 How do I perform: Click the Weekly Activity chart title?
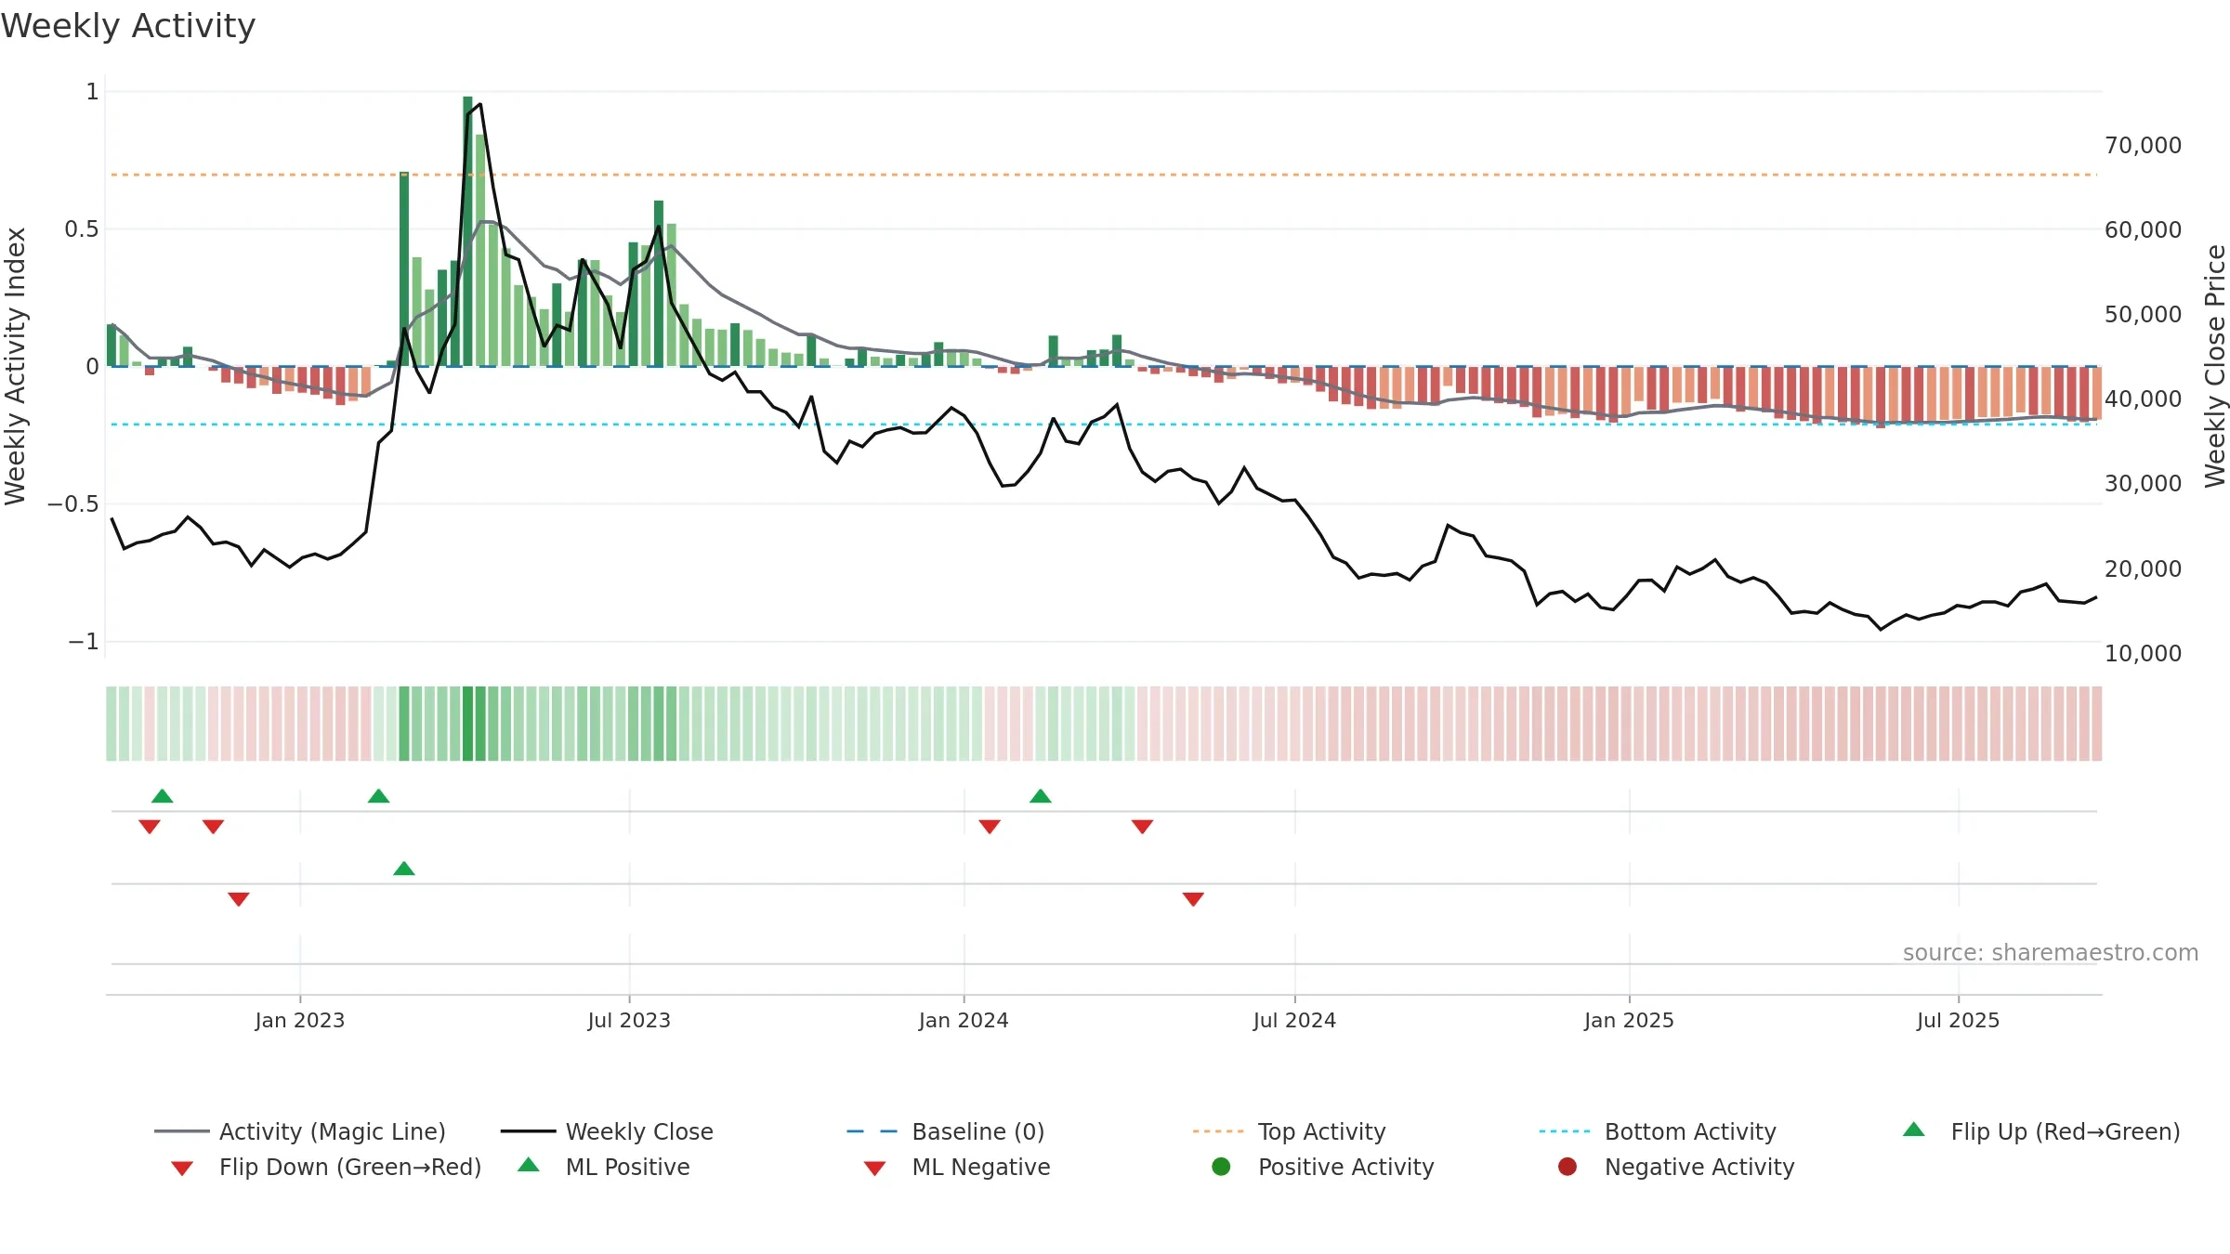128,26
